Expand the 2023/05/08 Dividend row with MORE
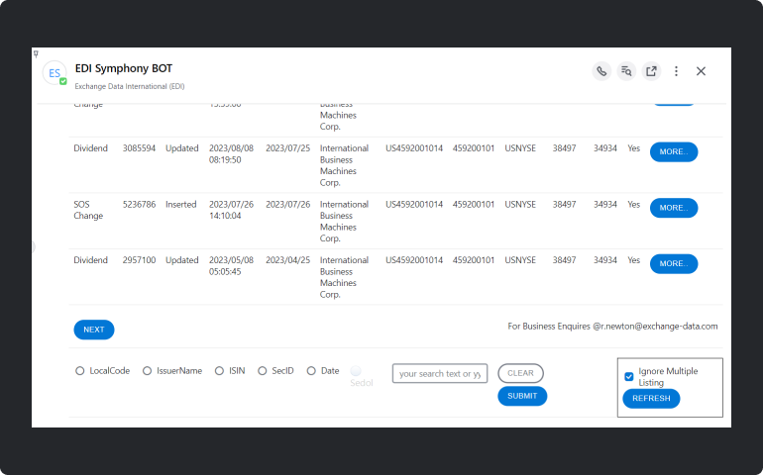 click(x=673, y=264)
